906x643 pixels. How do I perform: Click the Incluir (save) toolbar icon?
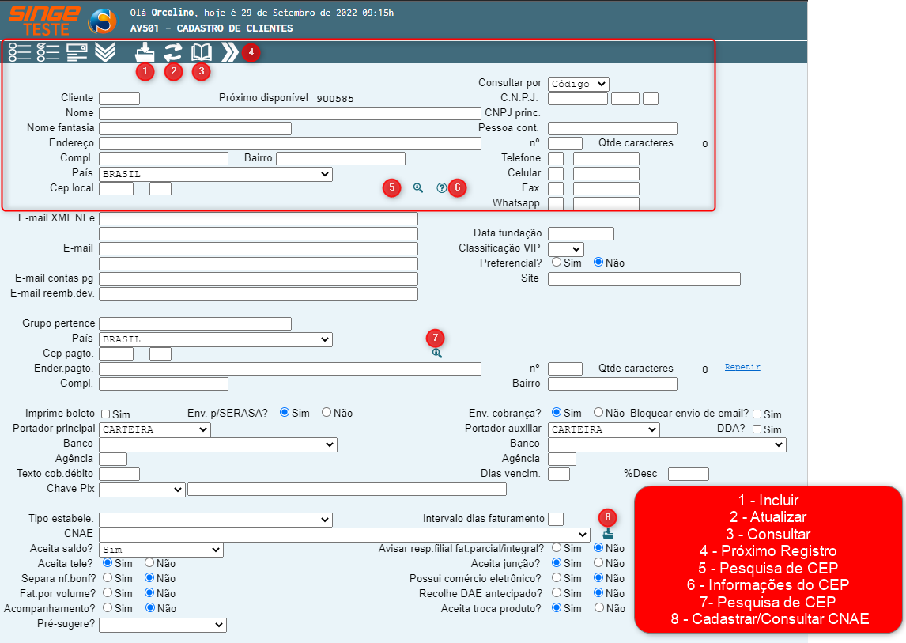[145, 53]
